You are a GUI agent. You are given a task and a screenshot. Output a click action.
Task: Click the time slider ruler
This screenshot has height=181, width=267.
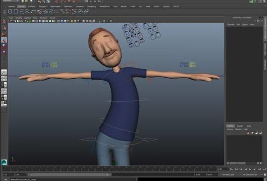(x=110, y=169)
